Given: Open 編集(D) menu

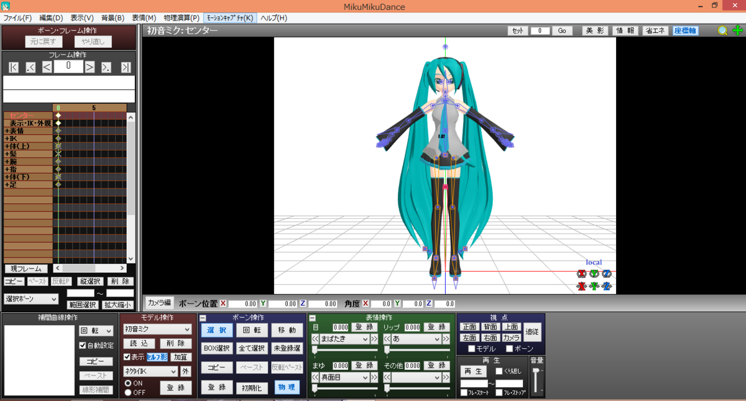Looking at the screenshot, I should [x=51, y=18].
